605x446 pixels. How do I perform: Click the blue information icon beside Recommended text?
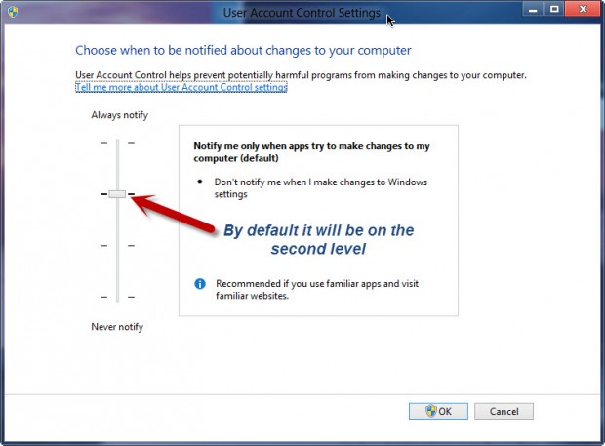(200, 284)
